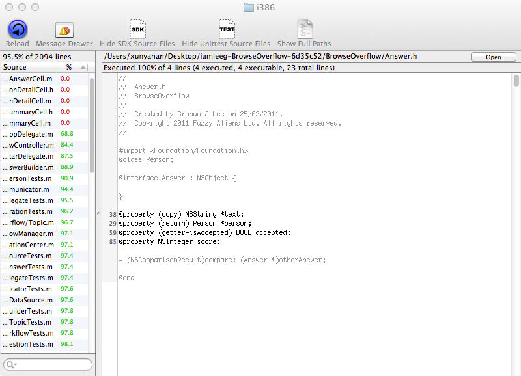
Task: Select the ...rationTests.m row
Action: [x=44, y=211]
